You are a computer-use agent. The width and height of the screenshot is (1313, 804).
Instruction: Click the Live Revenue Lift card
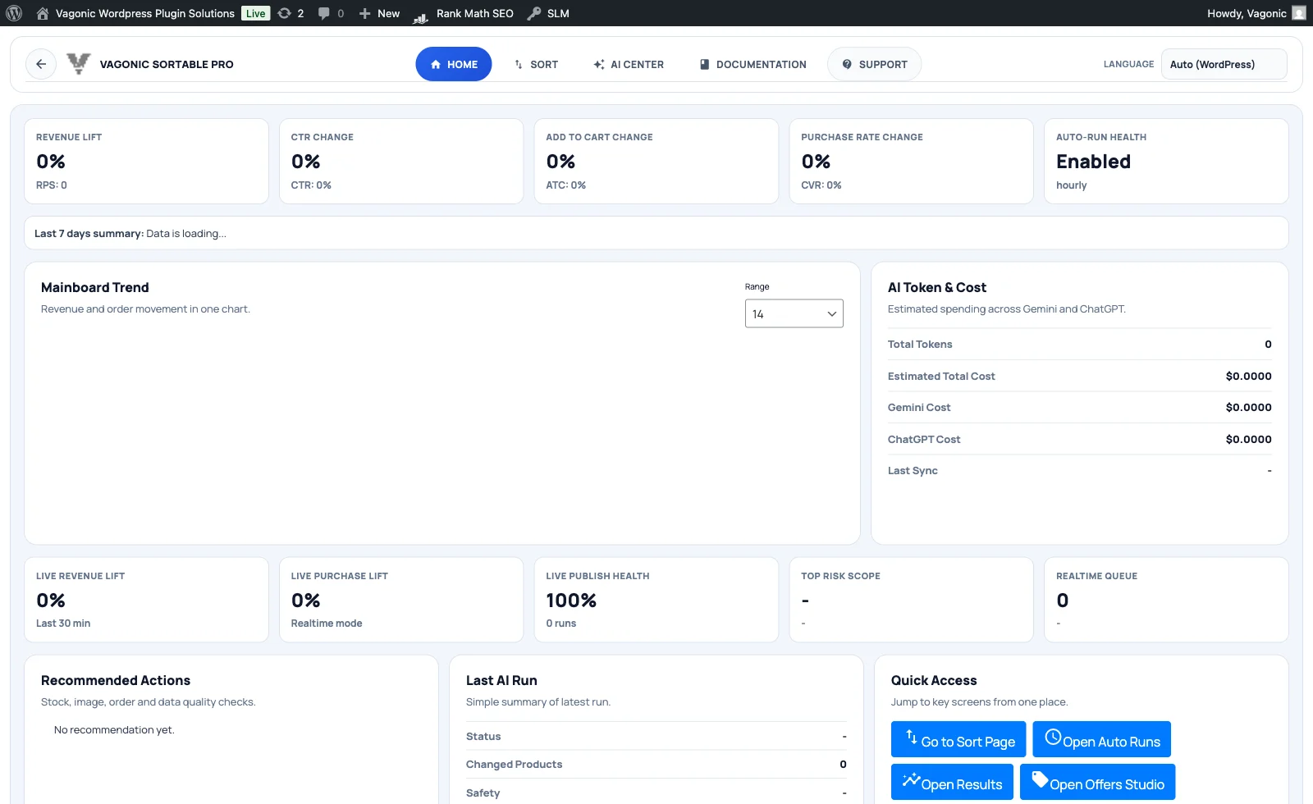click(146, 600)
